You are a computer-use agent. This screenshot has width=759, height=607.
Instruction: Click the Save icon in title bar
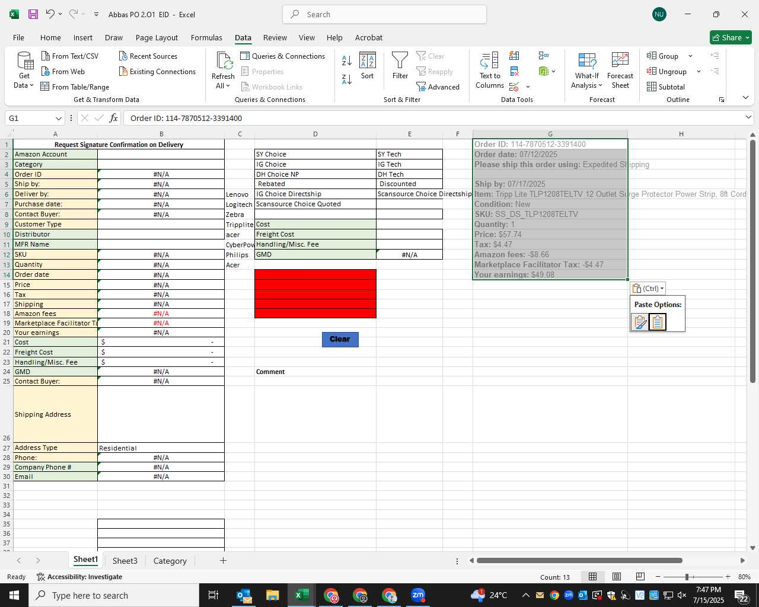33,14
